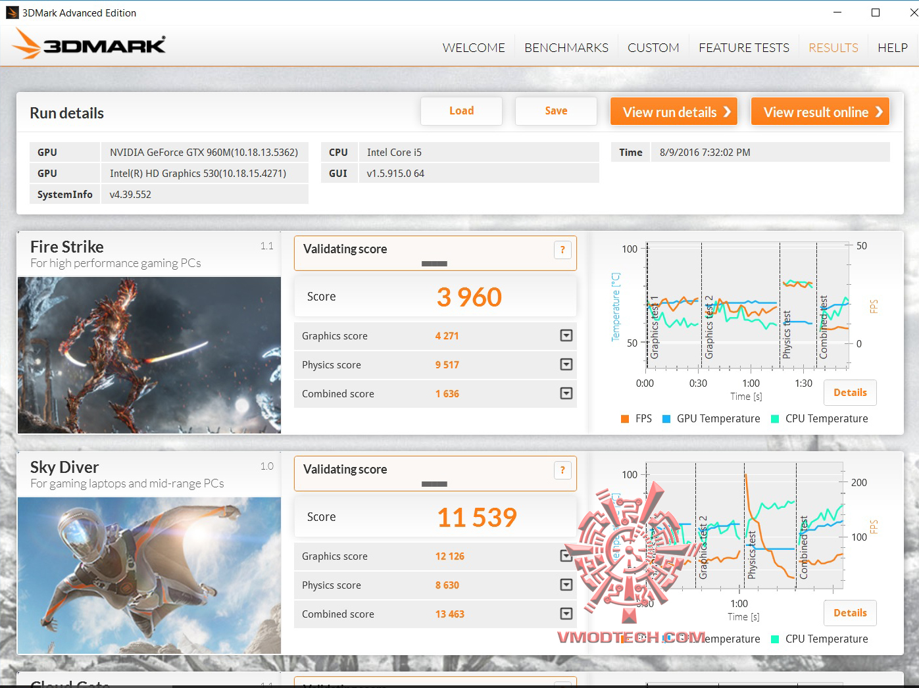Click the Physics score value 9 517

pyautogui.click(x=447, y=365)
